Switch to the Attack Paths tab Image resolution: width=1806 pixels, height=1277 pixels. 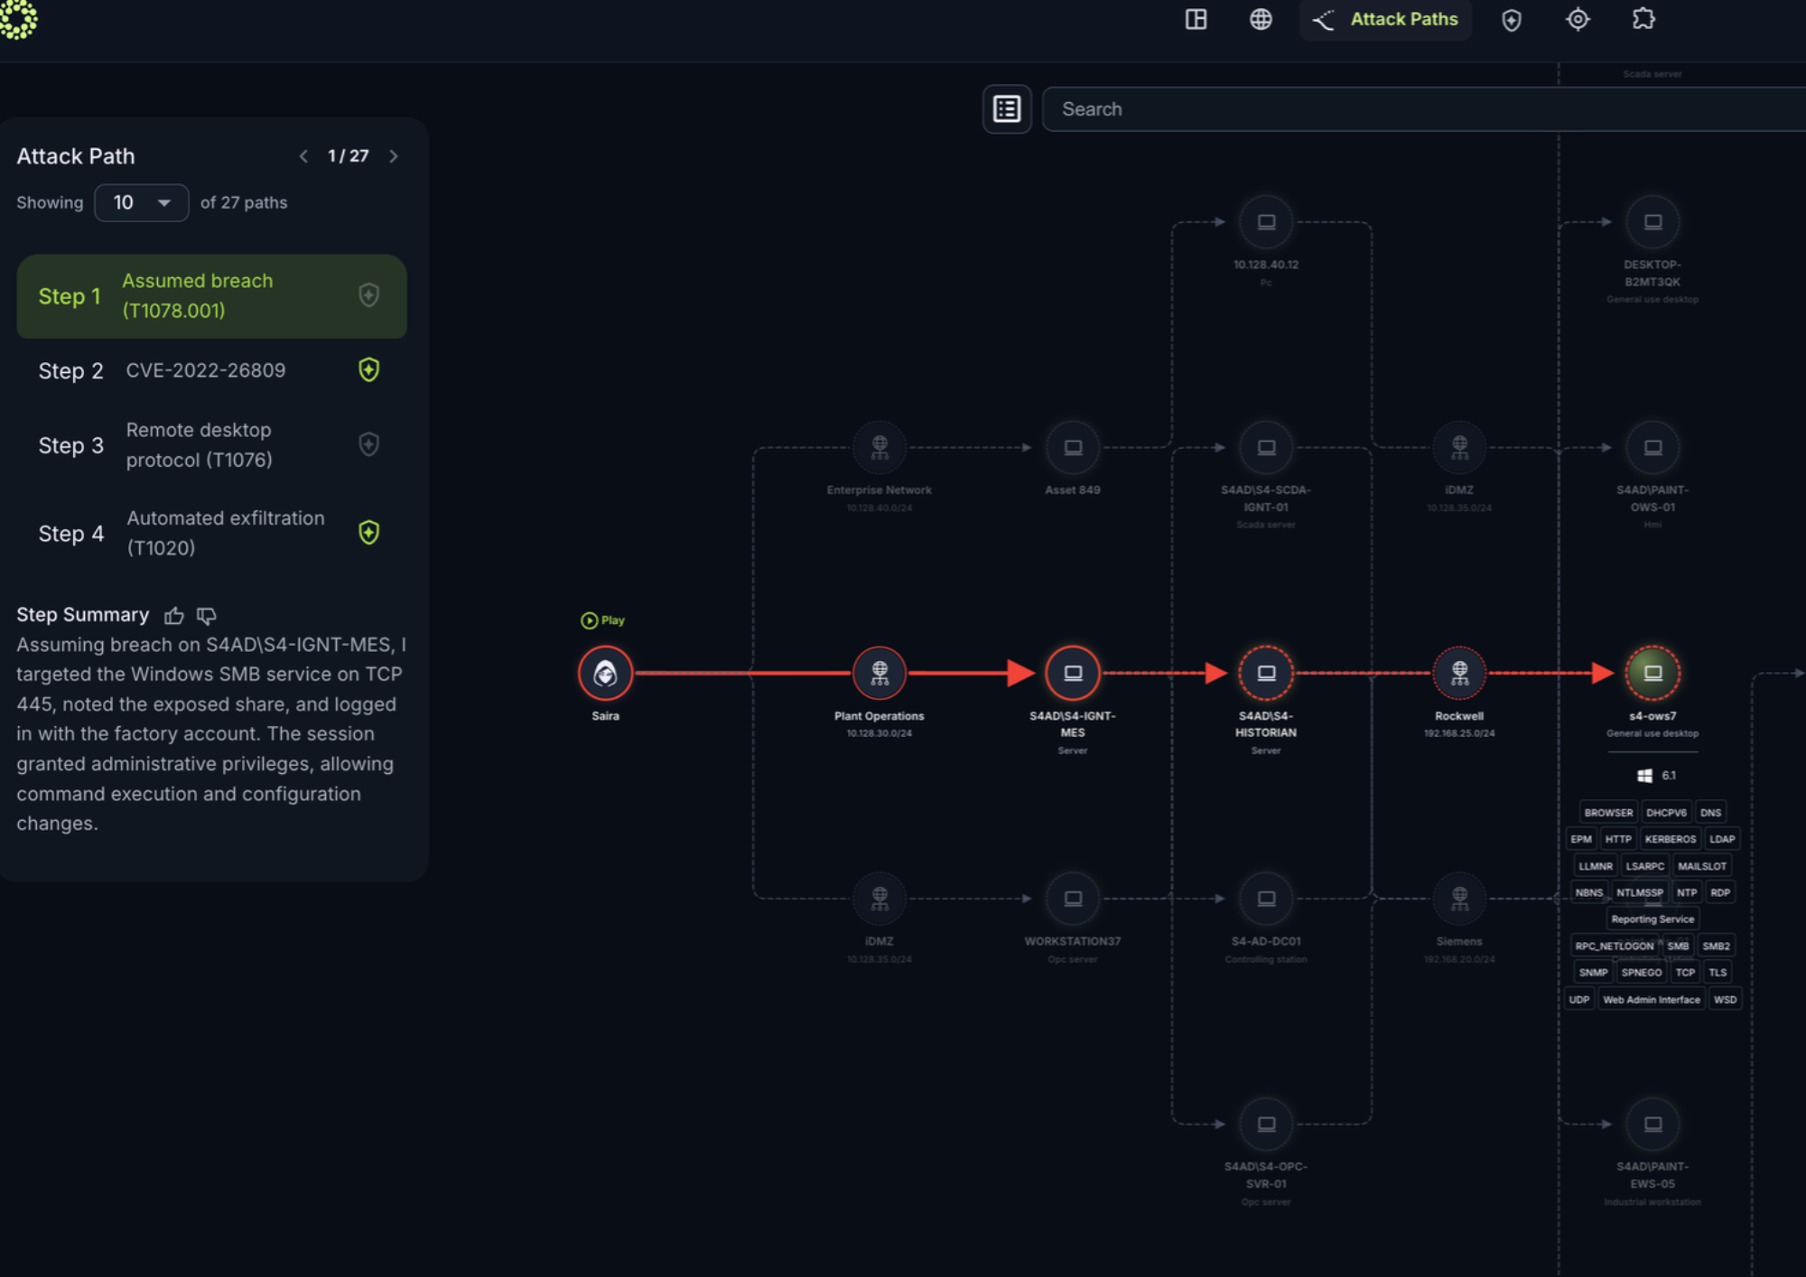(x=1385, y=19)
